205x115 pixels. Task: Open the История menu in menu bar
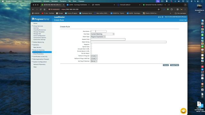click(x=46, y=1)
